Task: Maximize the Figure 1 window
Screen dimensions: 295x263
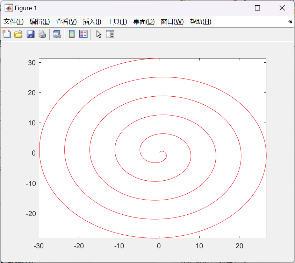Action: coord(258,8)
